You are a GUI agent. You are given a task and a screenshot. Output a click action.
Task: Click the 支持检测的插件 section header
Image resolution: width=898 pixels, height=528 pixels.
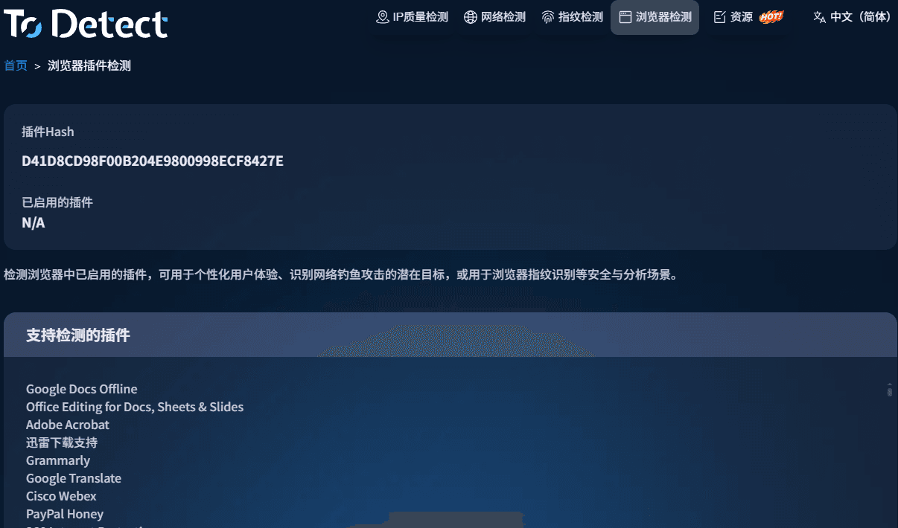tap(450, 335)
